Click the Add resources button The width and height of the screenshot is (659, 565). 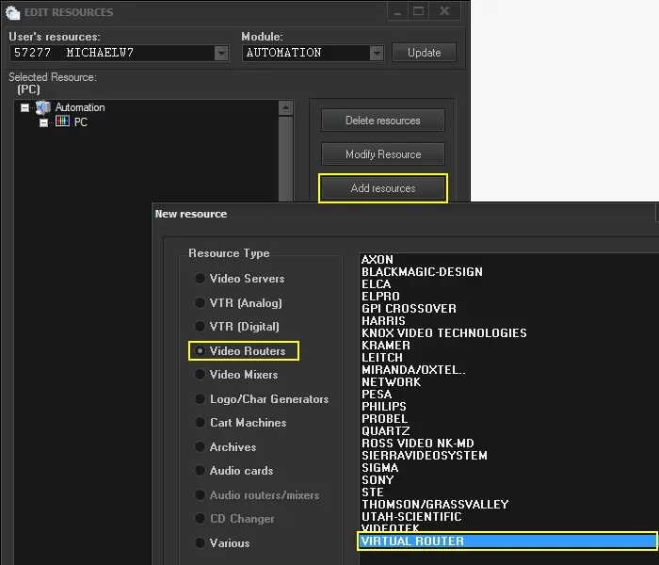click(382, 188)
